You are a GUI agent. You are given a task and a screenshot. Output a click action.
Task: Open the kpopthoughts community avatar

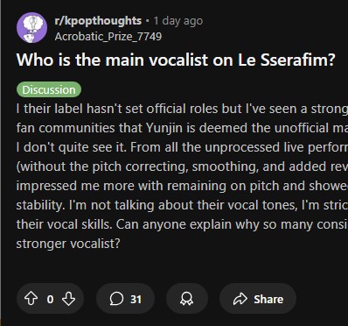click(32, 28)
